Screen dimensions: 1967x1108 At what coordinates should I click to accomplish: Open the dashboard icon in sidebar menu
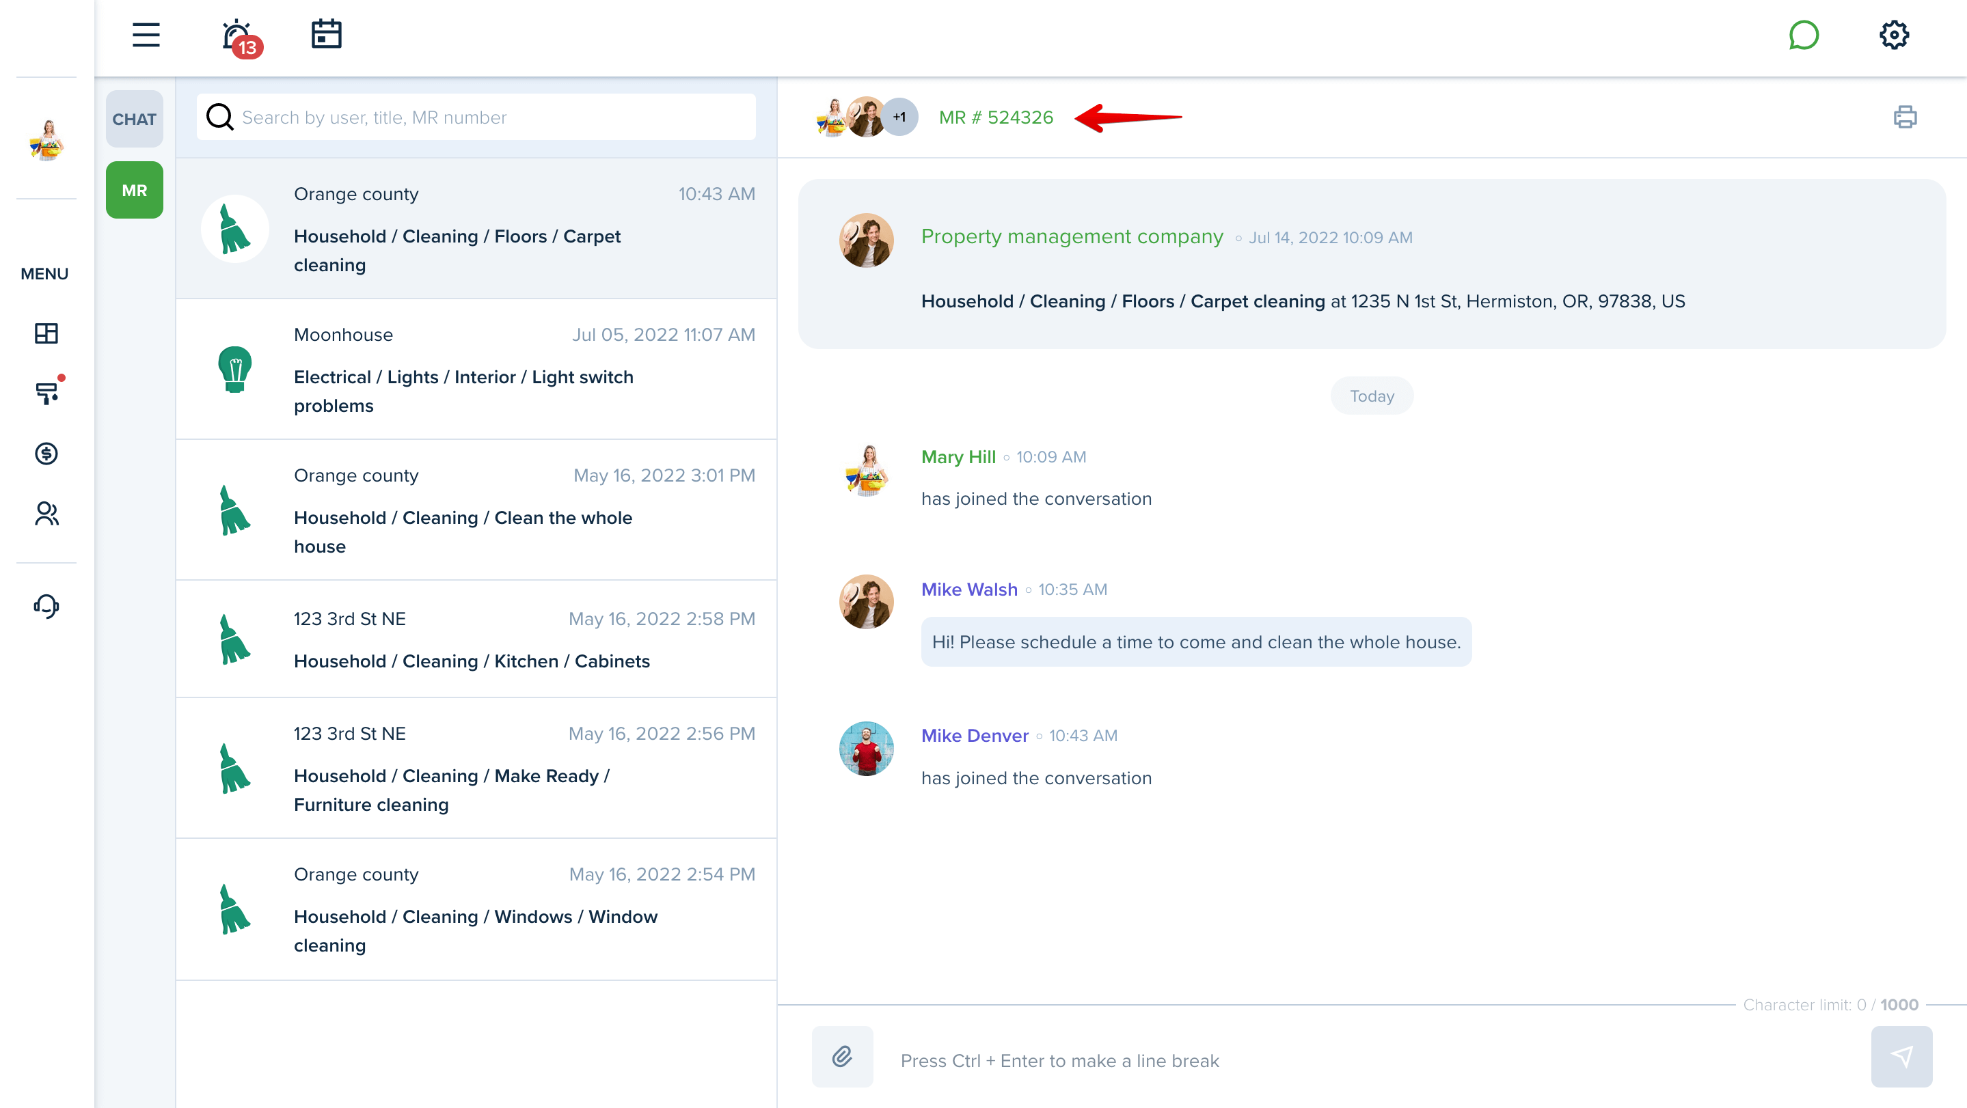click(x=46, y=333)
